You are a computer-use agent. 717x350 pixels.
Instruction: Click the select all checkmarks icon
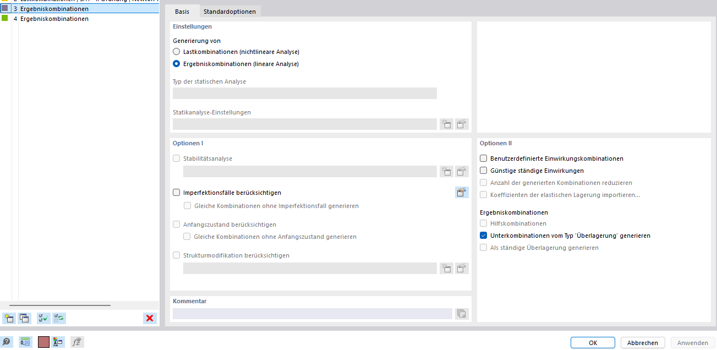[43, 318]
